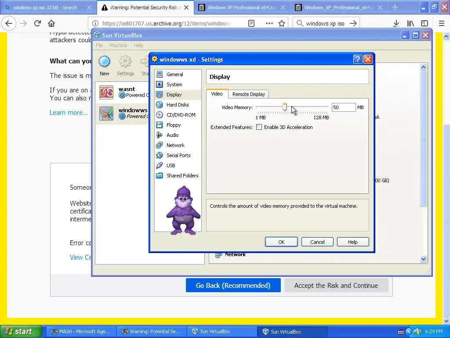450x338 pixels.
Task: Open the Help menu in VirtualBox
Action: [x=138, y=45]
